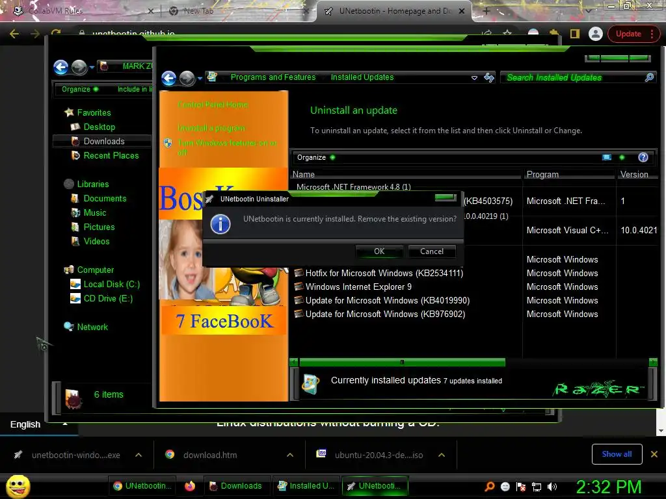
Task: Click the refresh arrows beside the address bar
Action: [x=489, y=78]
